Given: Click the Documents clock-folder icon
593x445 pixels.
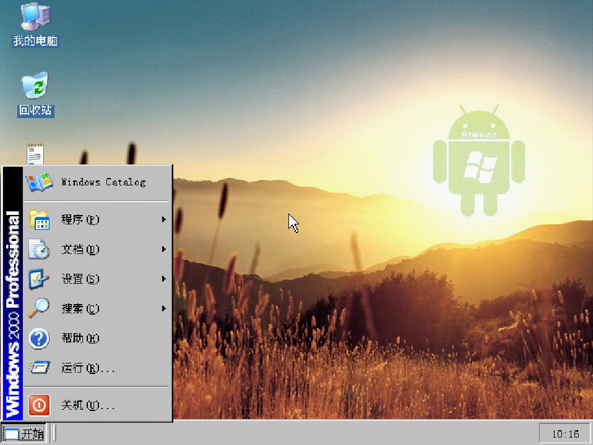Looking at the screenshot, I should click(x=40, y=249).
